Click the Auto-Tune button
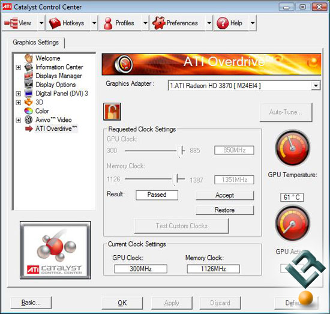 point(286,112)
